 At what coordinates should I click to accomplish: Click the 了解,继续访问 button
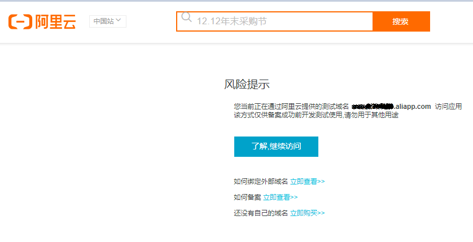point(276,147)
